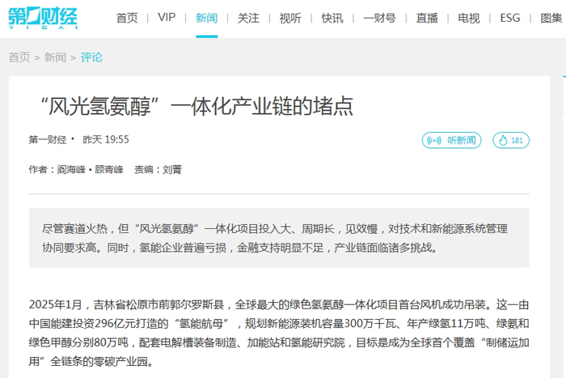Click the author names 阎海峰 ▪ 顾青峰
The height and width of the screenshot is (378, 566).
pos(91,169)
